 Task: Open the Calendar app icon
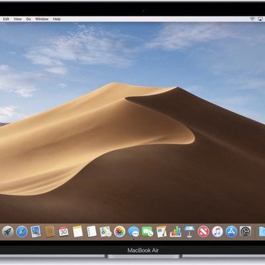pyautogui.click(x=64, y=231)
